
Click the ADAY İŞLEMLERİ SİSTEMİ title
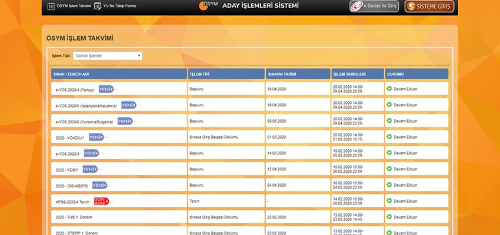coord(261,5)
